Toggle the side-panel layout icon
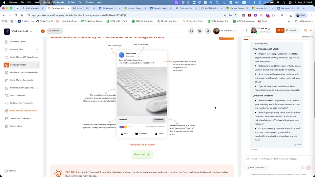 point(306,30)
